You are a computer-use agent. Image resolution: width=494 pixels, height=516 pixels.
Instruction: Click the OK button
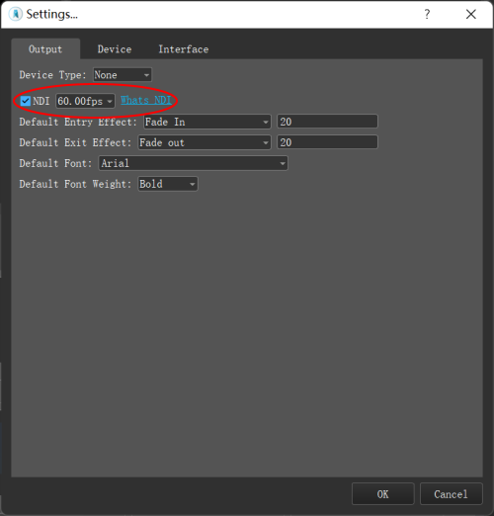[x=382, y=494]
